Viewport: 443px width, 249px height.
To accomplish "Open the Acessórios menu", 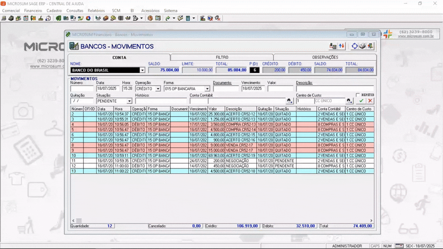I will click(150, 11).
